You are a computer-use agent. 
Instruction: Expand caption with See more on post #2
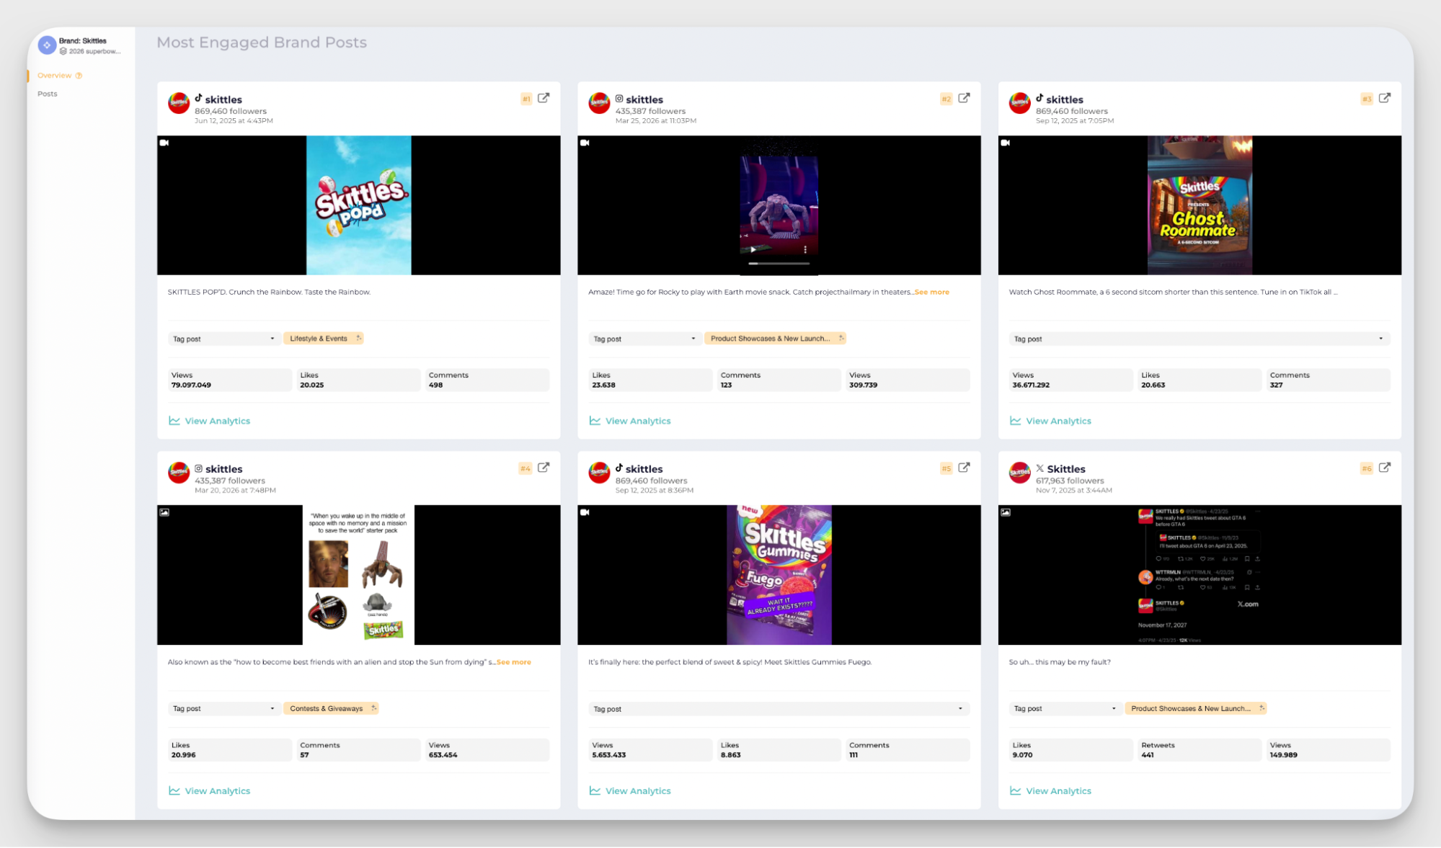point(932,292)
